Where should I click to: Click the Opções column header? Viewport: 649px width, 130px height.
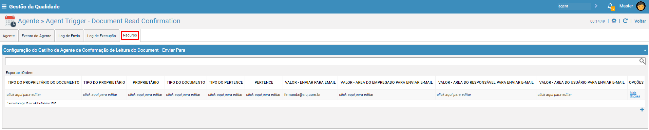click(x=636, y=82)
